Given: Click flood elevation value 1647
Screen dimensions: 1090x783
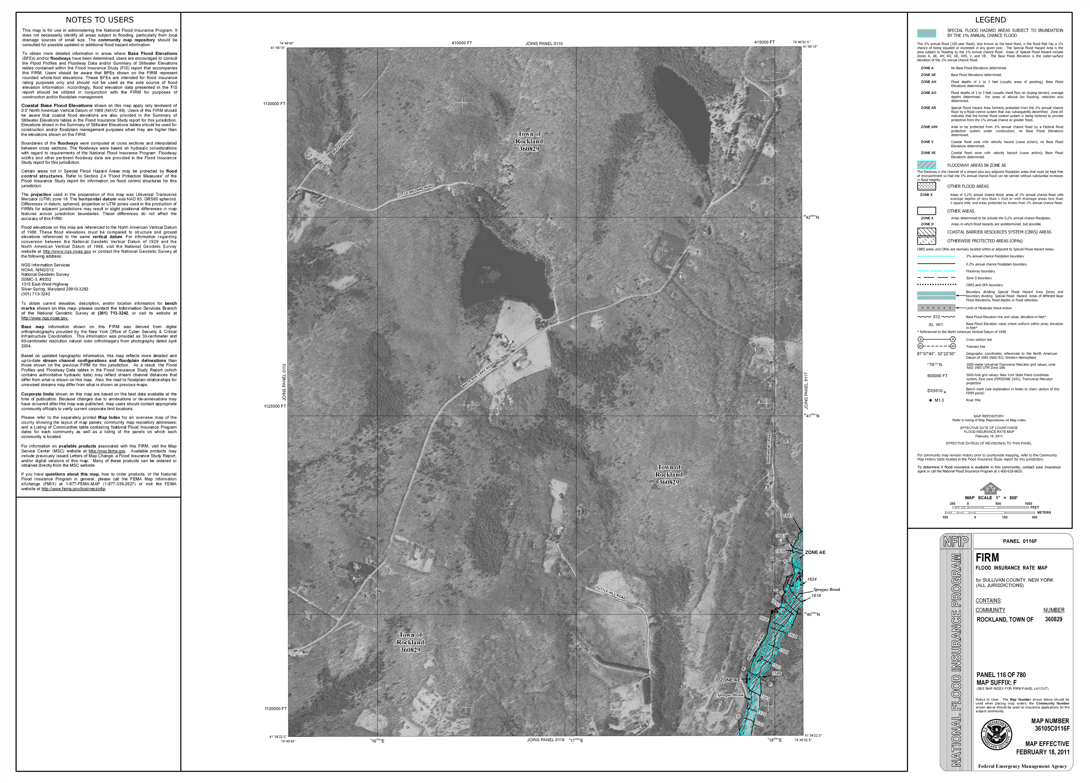Looking at the screenshot, I should [x=788, y=516].
